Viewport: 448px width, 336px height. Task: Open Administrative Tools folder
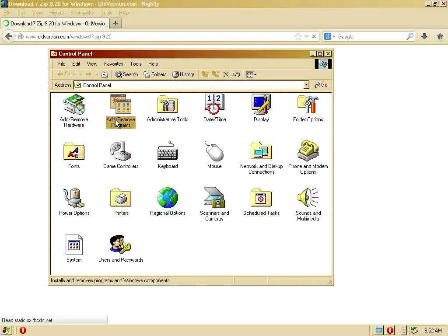168,108
